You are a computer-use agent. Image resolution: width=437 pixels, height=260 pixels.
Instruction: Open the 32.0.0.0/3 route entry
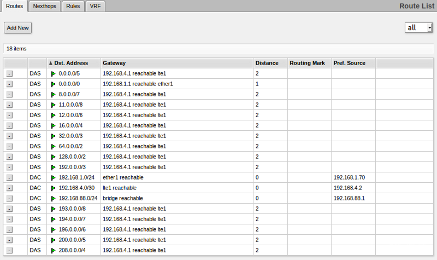pyautogui.click(x=70, y=136)
